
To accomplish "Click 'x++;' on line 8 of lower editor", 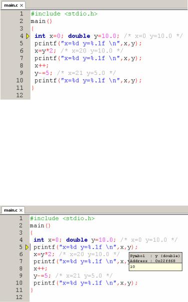I will point(40,269).
